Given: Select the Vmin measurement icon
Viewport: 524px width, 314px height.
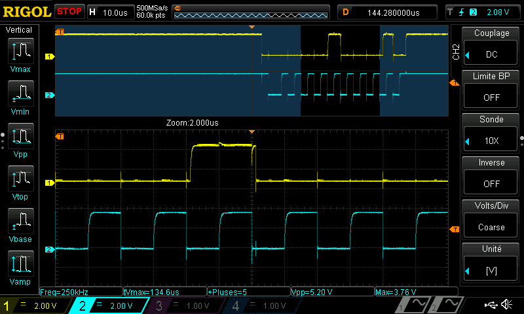Looking at the screenshot, I should 21,94.
